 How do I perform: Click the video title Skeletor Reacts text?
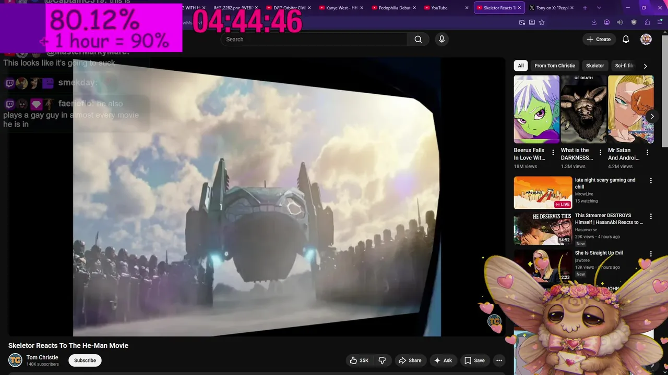(x=68, y=346)
